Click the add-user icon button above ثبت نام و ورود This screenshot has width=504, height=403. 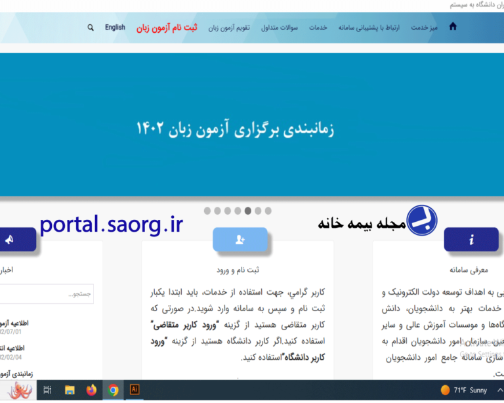[x=240, y=240]
